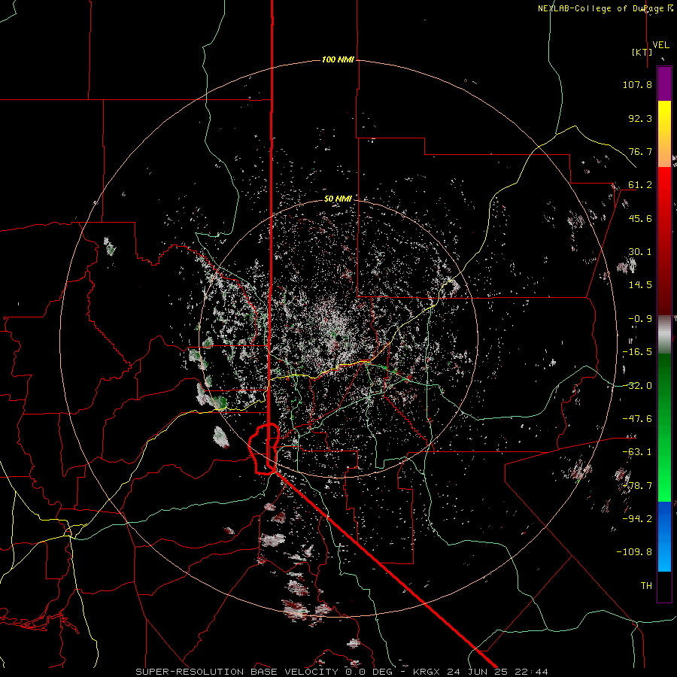Viewport: 677px width, 677px height.
Task: Pick the black TH segment of velocity scale
Action: click(x=664, y=586)
